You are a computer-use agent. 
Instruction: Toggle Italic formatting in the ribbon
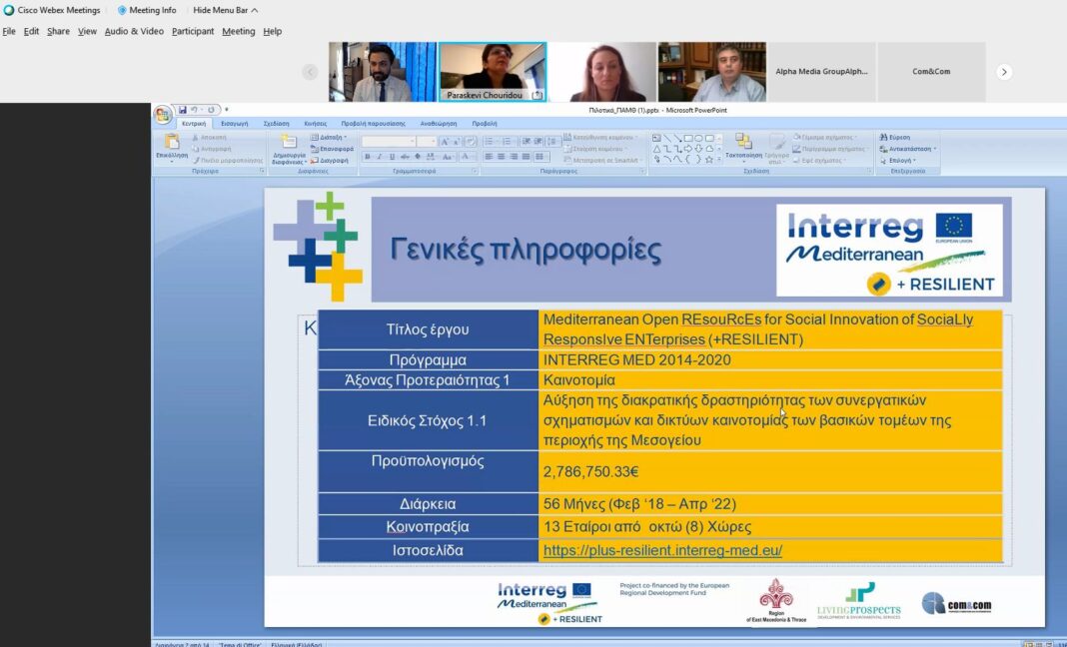379,157
